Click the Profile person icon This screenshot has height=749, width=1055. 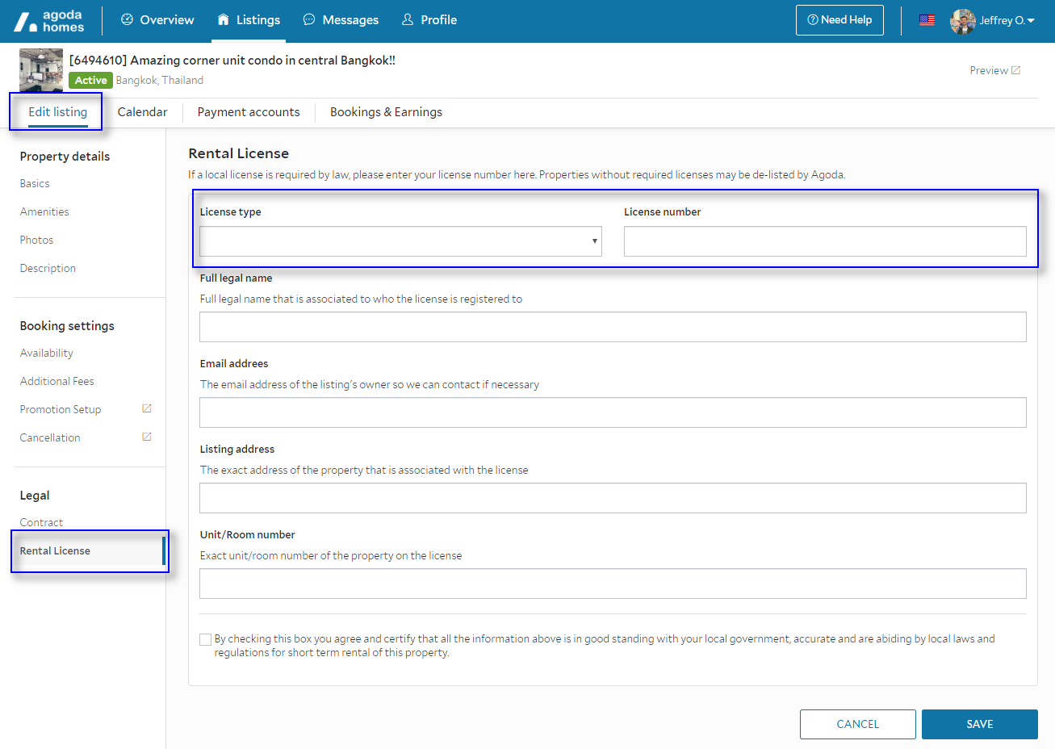point(408,19)
